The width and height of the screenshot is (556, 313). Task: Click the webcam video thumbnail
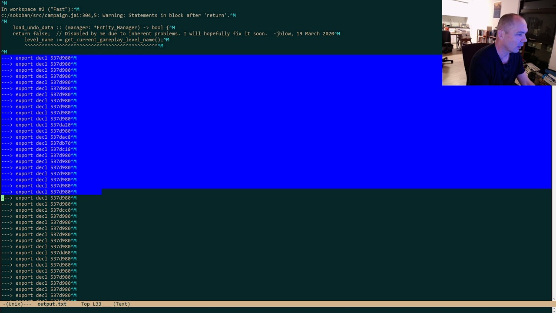pos(499,43)
